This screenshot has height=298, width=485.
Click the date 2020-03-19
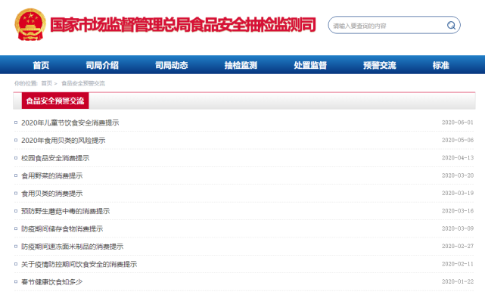tap(458, 193)
